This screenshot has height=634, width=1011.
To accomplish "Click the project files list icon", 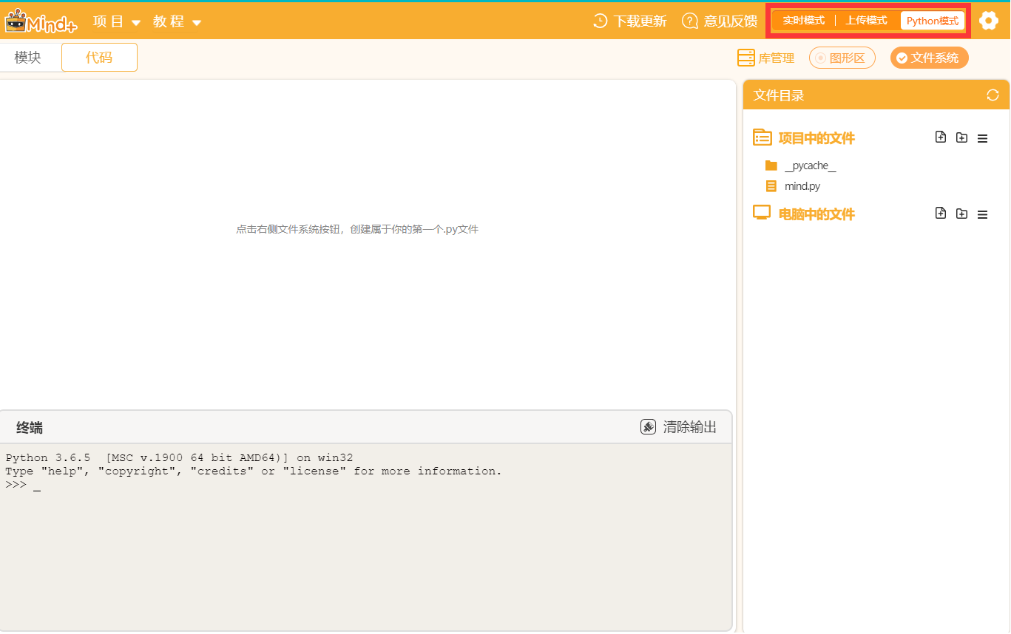I will (762, 137).
